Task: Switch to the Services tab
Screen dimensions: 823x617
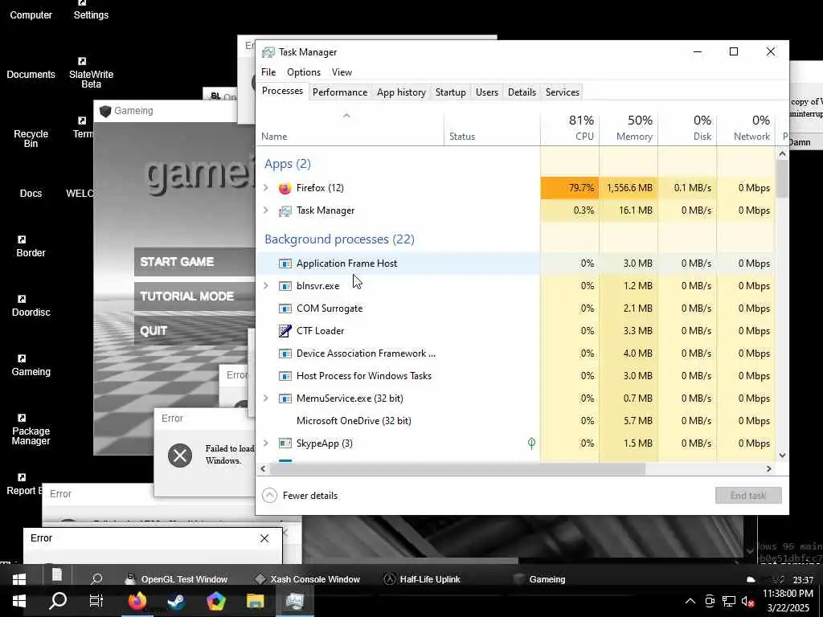Action: 562,92
